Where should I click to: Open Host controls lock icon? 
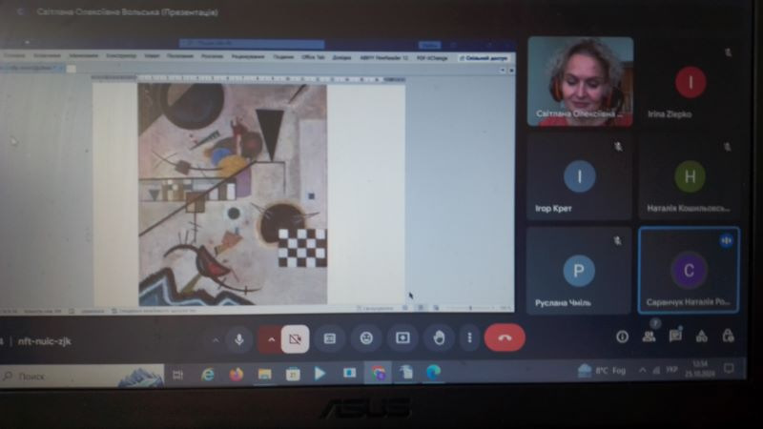tap(728, 336)
